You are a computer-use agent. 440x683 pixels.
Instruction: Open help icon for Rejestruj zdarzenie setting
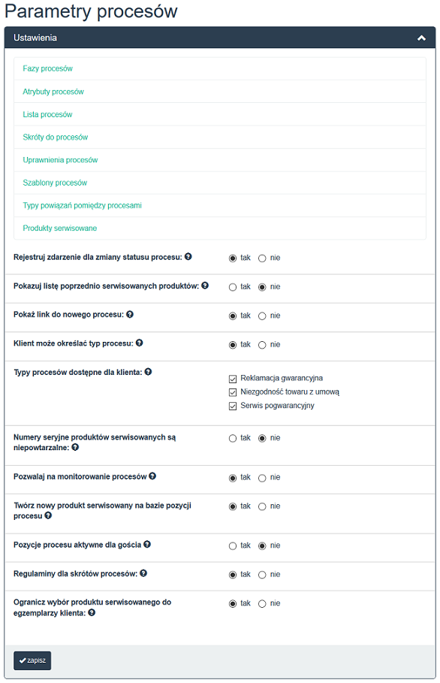pos(188,256)
